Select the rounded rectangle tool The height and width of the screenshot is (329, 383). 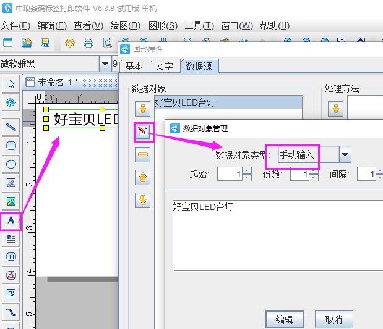[11, 146]
